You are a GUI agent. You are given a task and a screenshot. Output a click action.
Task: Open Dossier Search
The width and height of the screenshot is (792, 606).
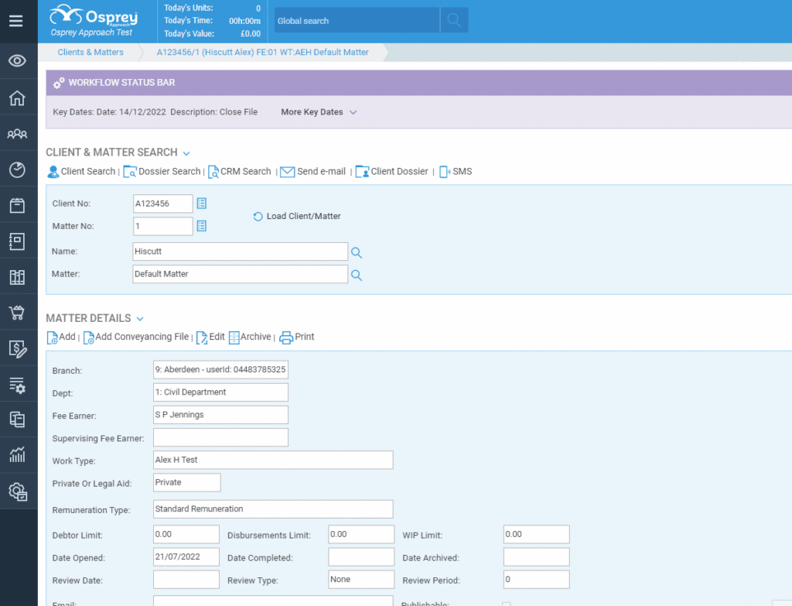(162, 171)
